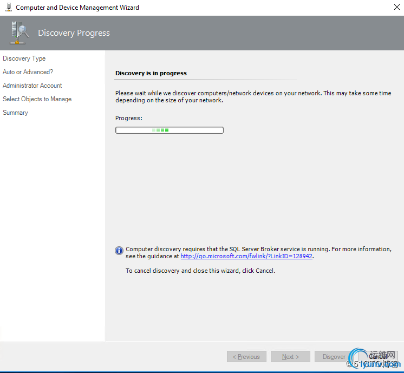Image resolution: width=404 pixels, height=373 pixels.
Task: Click the green discovery progress bar
Action: click(170, 130)
